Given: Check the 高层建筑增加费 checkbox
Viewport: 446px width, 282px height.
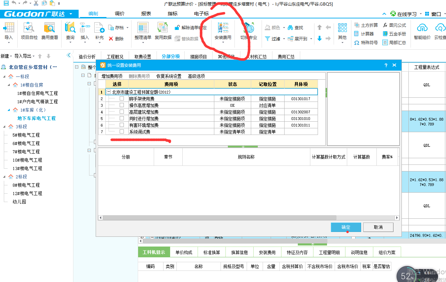Looking at the screenshot, I should click(x=122, y=112).
